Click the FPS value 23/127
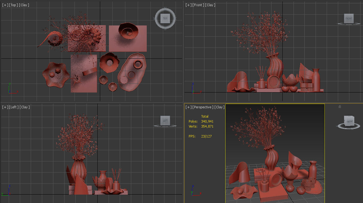 coord(206,136)
